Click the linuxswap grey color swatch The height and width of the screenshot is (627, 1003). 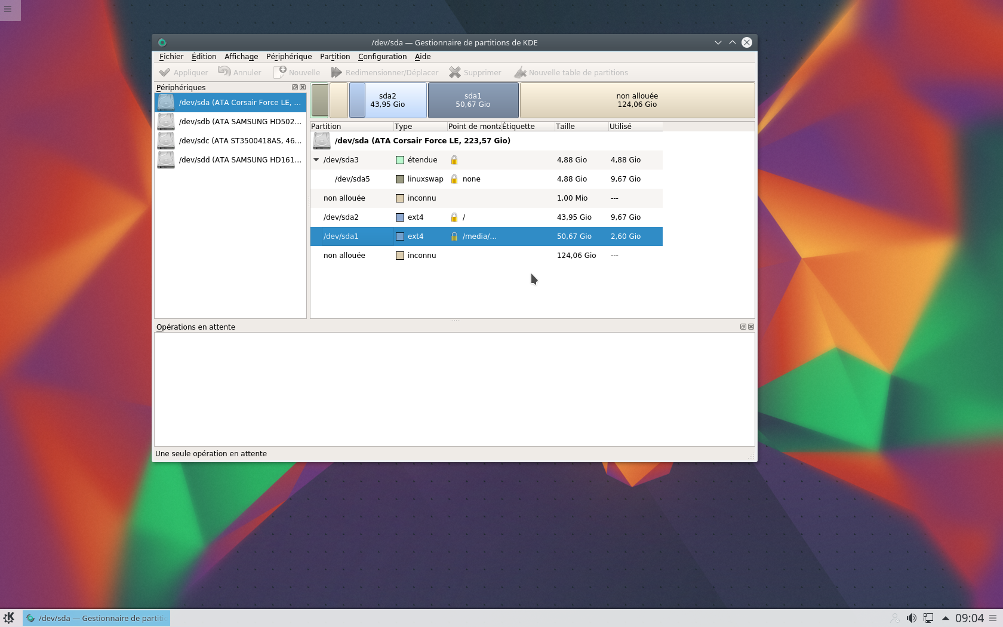tap(400, 179)
